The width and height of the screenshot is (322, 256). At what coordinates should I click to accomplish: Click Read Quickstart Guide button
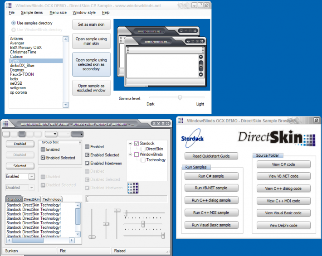click(x=211, y=156)
